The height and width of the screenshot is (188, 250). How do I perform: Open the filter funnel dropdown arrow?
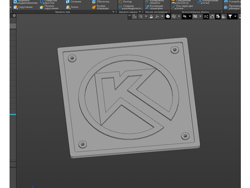click(x=236, y=16)
